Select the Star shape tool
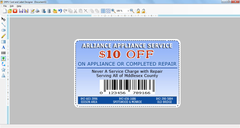 tap(3, 70)
